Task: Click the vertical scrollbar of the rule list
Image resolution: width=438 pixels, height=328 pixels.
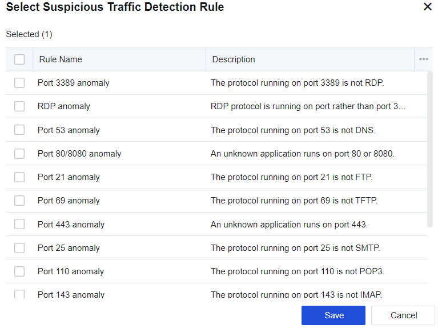Action: coord(430,149)
